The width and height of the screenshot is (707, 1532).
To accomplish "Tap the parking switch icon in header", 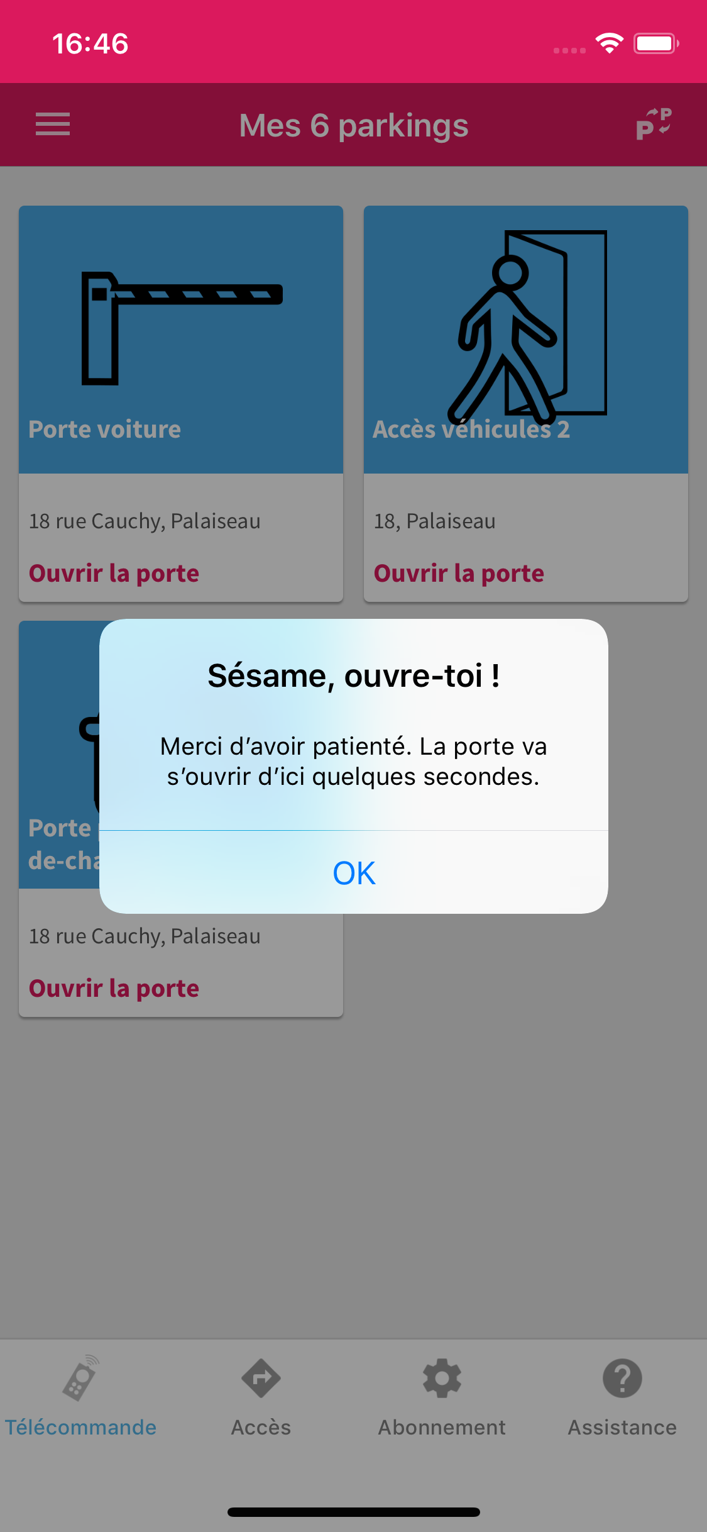I will [654, 124].
